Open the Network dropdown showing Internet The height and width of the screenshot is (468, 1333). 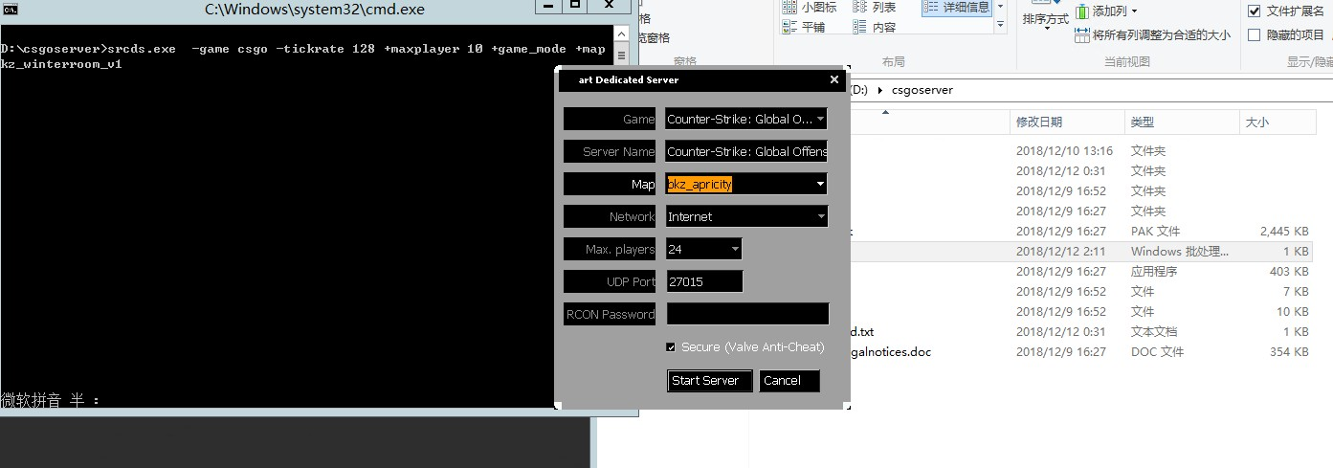coord(820,217)
